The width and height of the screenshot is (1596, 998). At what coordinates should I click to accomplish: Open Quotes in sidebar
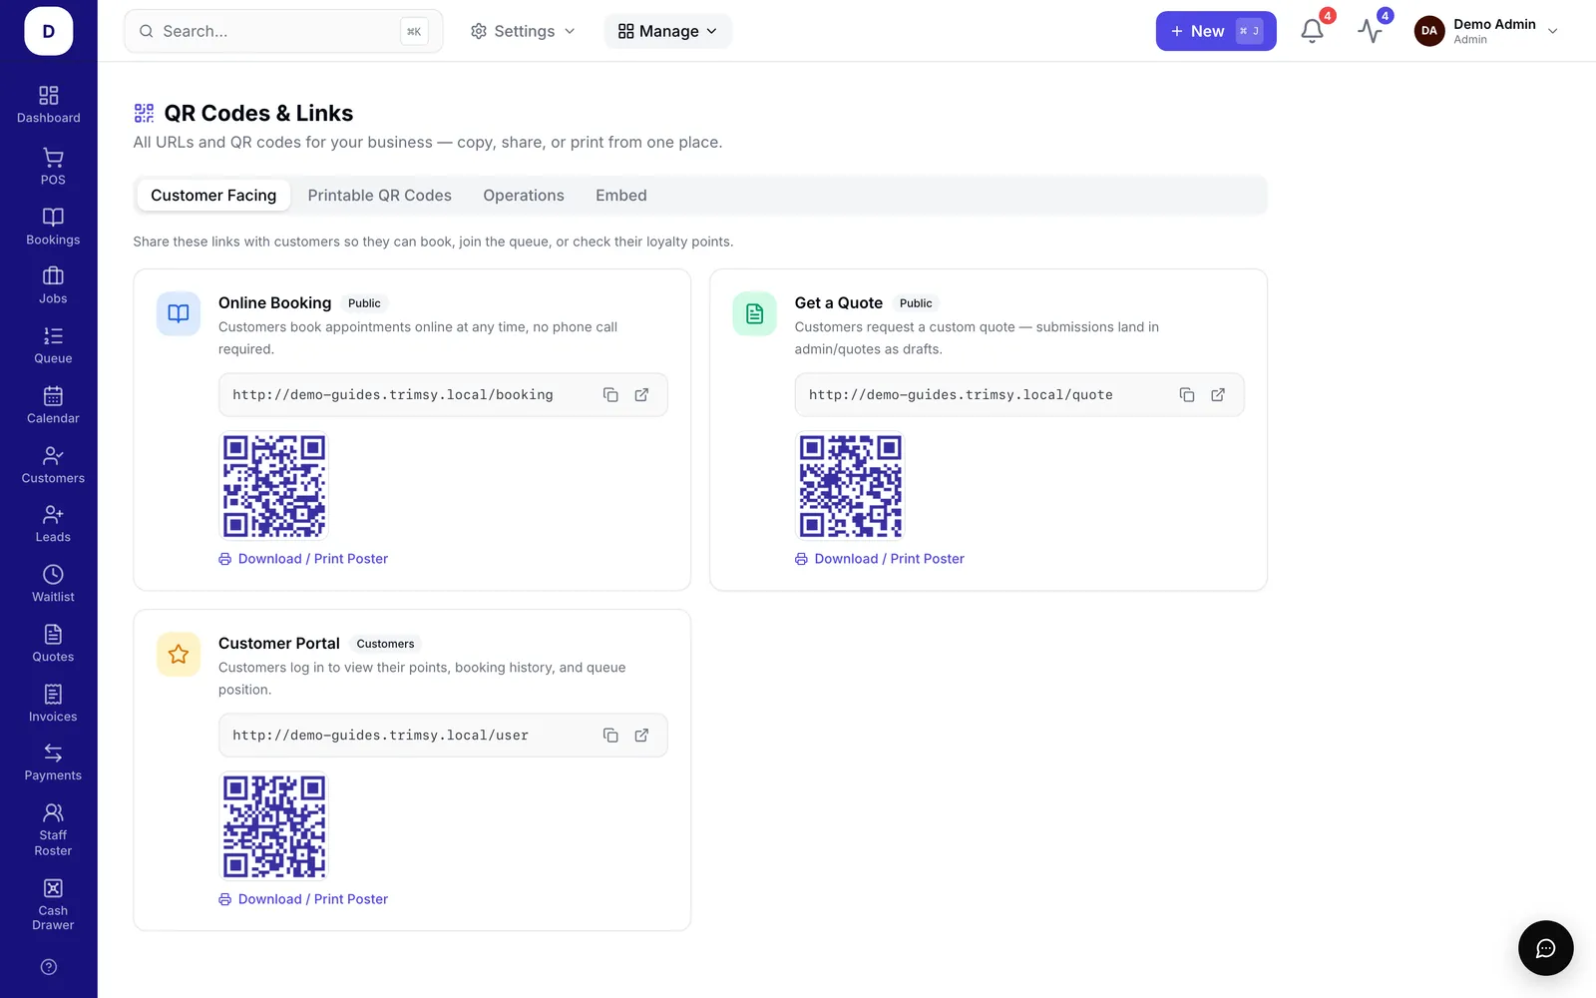(x=53, y=644)
